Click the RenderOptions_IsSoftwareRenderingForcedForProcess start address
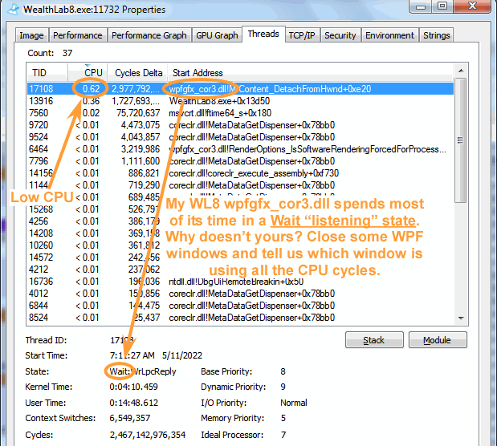This screenshot has height=446, width=497. click(x=308, y=149)
